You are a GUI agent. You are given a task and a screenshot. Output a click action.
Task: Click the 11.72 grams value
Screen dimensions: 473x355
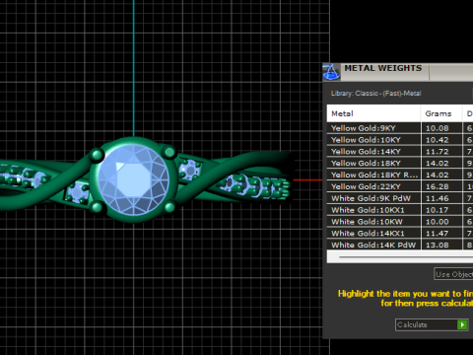438,152
